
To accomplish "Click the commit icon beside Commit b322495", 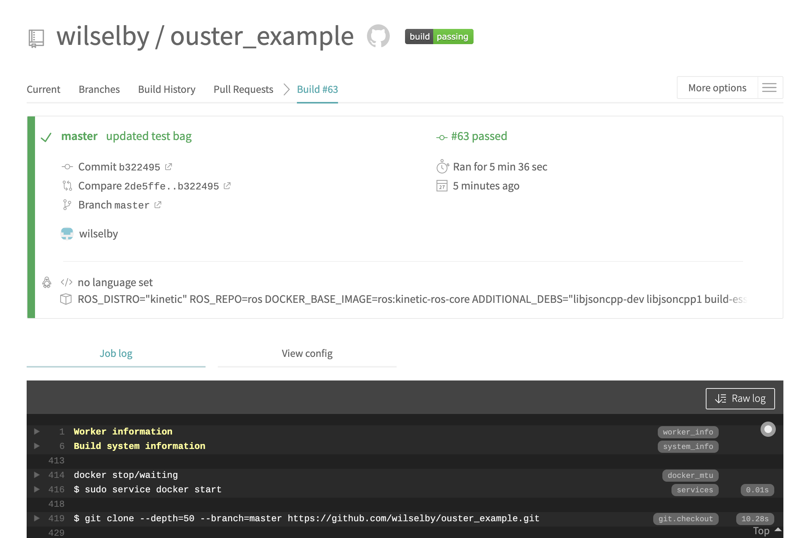I will pyautogui.click(x=67, y=167).
